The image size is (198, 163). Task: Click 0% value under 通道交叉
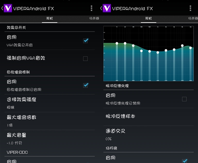[x=109, y=139]
